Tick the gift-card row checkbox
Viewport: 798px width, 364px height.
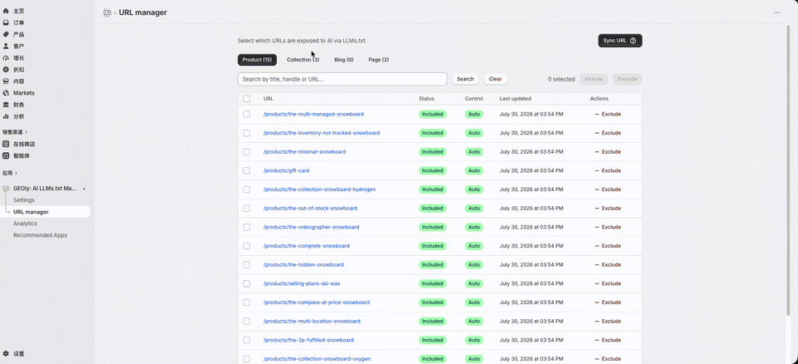pyautogui.click(x=246, y=170)
